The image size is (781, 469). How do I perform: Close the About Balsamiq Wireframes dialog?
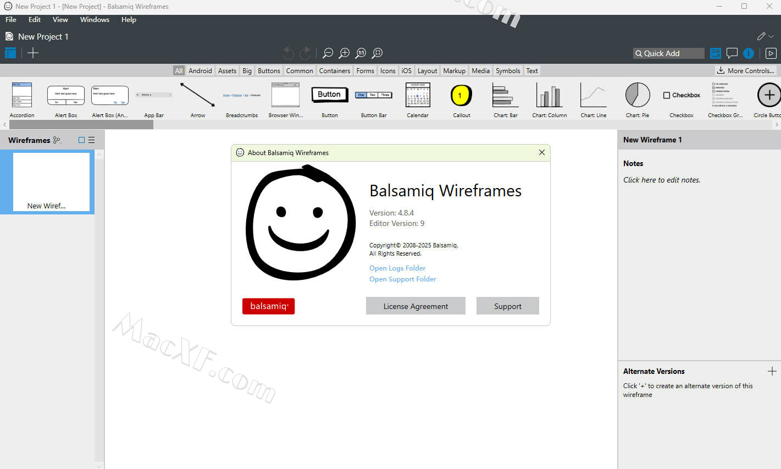(542, 152)
